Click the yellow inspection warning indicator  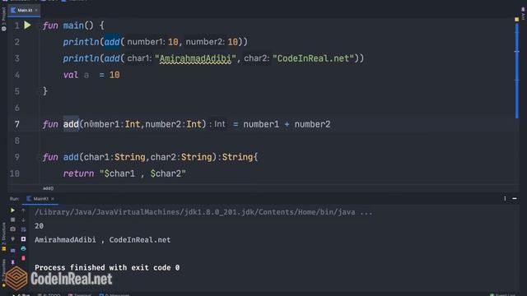coord(516,20)
